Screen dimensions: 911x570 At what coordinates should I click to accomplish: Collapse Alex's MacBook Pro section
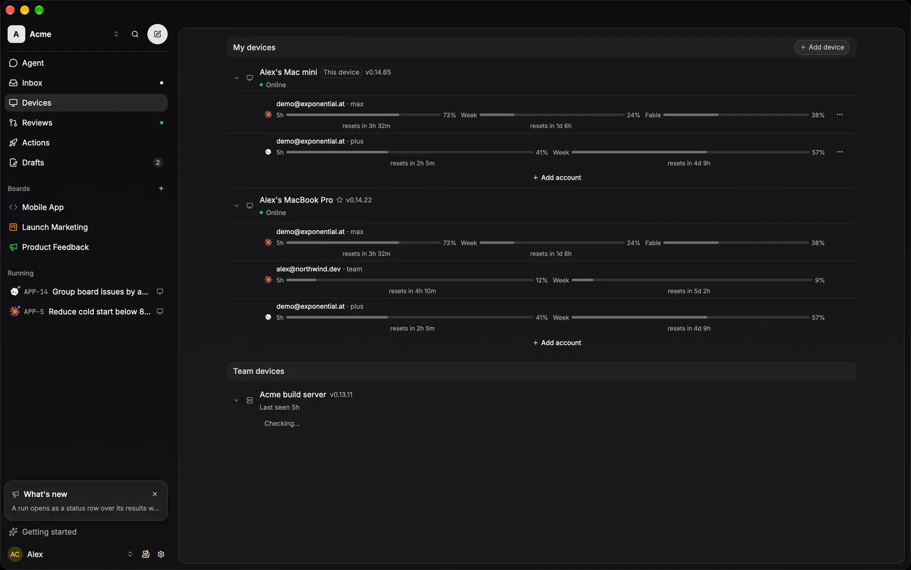coord(236,206)
